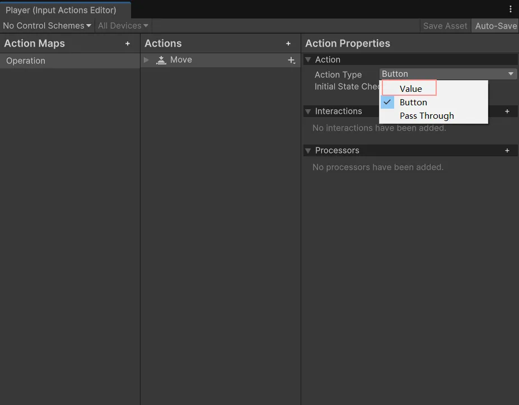Click the add binding plus on Move row

click(x=291, y=60)
